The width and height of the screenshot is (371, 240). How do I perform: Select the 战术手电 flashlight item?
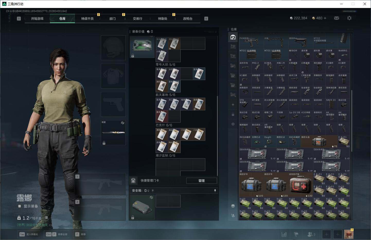pyautogui.click(x=245, y=67)
